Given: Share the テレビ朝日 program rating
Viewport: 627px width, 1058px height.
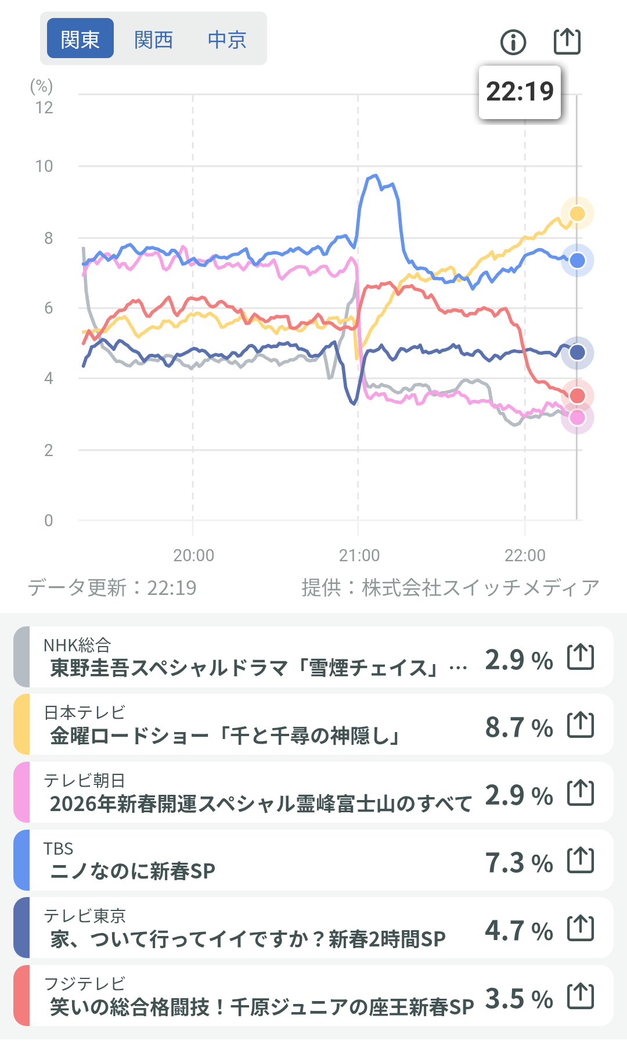Looking at the screenshot, I should [x=580, y=792].
